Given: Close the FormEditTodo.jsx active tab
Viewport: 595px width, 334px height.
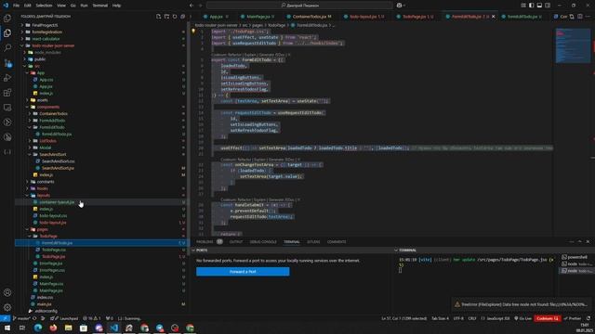Looking at the screenshot, I should (x=494, y=17).
